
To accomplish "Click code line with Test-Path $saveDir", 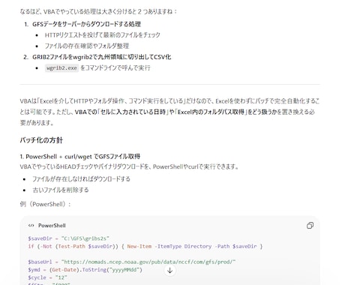I will point(145,246).
